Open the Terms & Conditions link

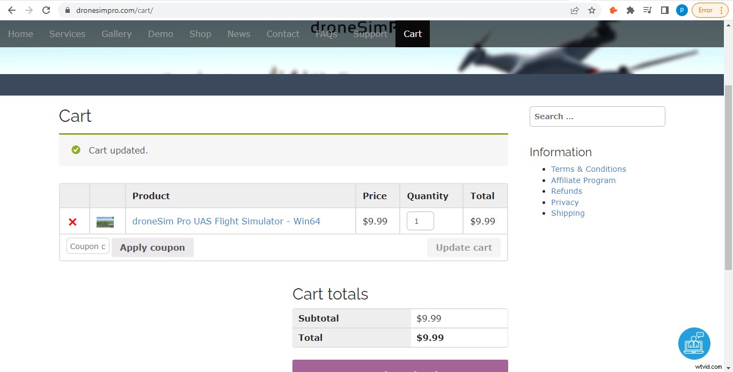(x=588, y=169)
